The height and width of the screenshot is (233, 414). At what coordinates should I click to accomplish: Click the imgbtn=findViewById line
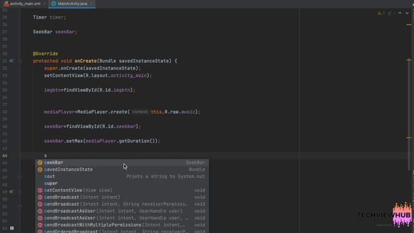click(89, 90)
